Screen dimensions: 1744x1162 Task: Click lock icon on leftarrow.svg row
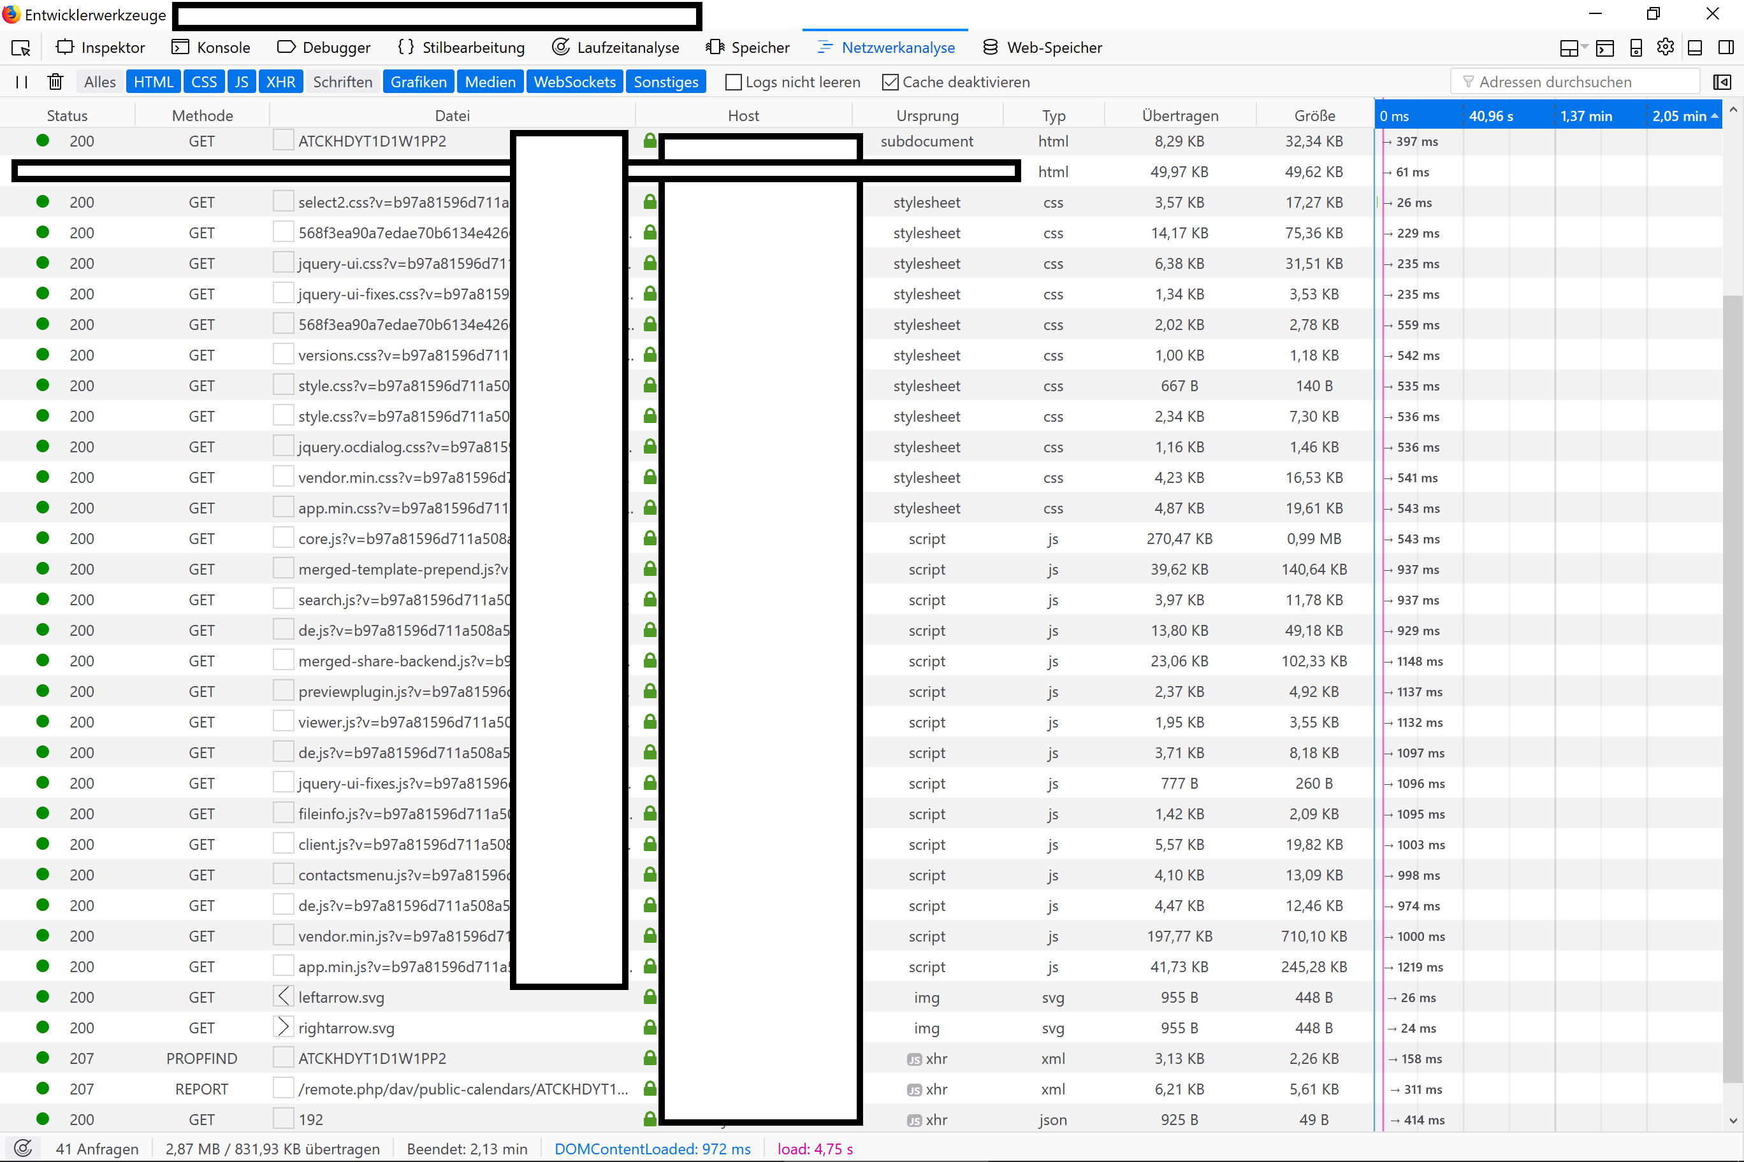tap(650, 997)
